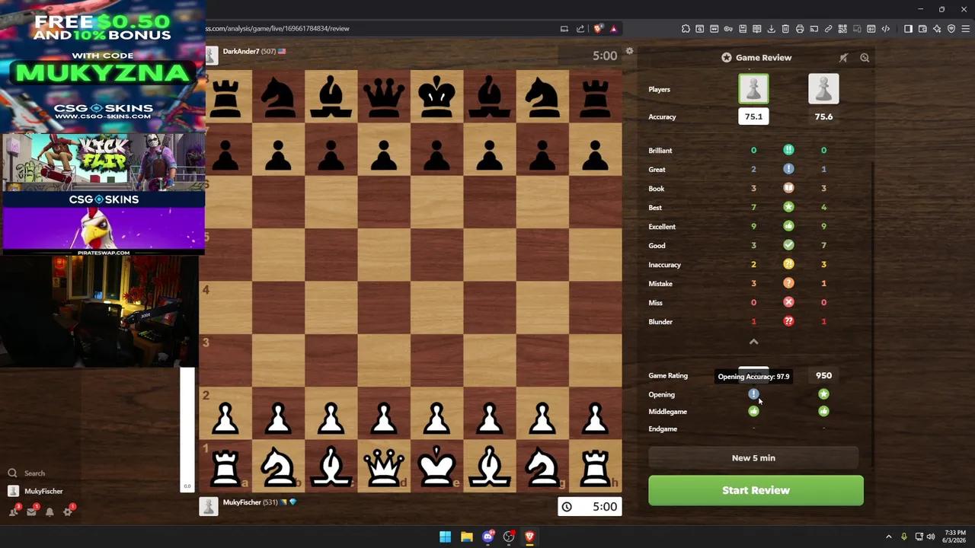Collapse move stats with the up chevron
Viewport: 975px width, 548px height.
pos(753,342)
